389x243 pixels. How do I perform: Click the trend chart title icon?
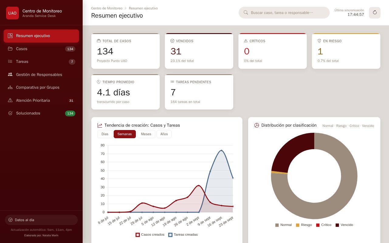coord(100,125)
